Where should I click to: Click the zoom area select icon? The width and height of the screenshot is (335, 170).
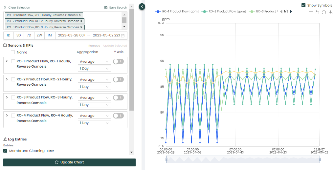click(311, 12)
